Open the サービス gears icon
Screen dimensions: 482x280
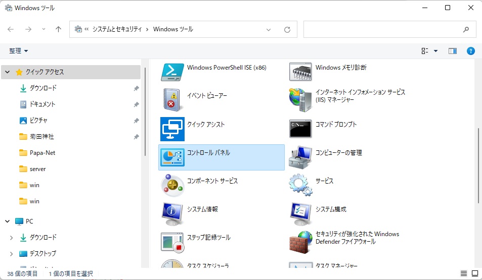[x=300, y=185]
